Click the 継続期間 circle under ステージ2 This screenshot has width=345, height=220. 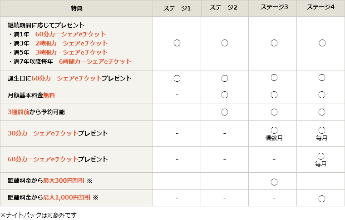click(x=225, y=43)
